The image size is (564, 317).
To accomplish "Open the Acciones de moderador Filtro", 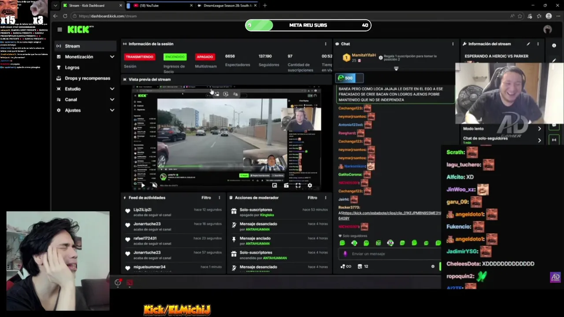I will tap(312, 198).
